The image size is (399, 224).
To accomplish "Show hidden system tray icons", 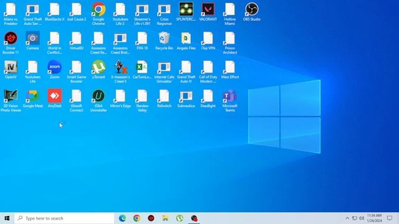I will pyautogui.click(x=347, y=218).
